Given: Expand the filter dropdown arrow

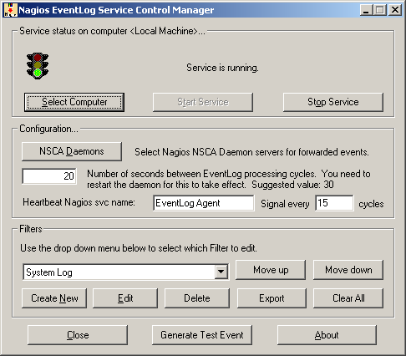Looking at the screenshot, I should click(221, 272).
